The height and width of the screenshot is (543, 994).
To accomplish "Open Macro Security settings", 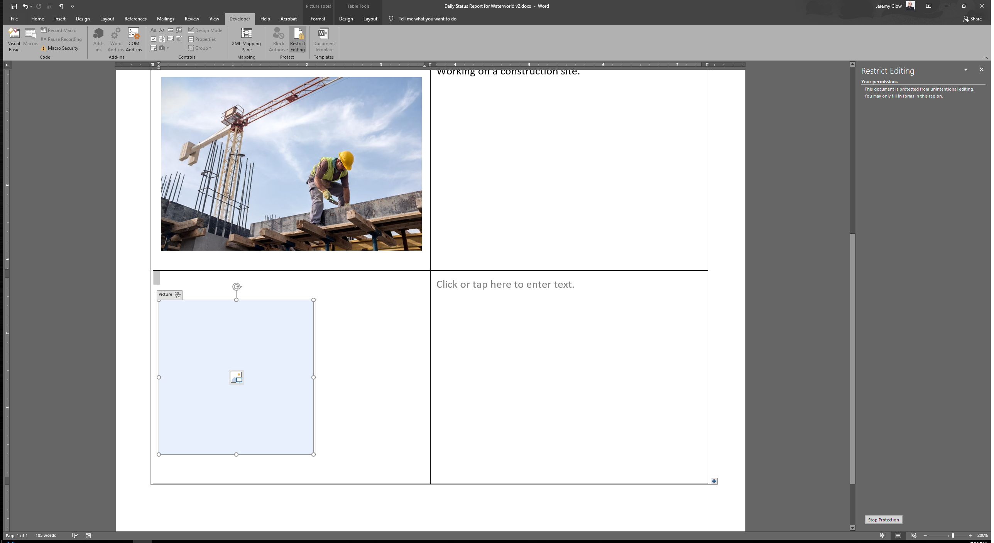I will 60,48.
